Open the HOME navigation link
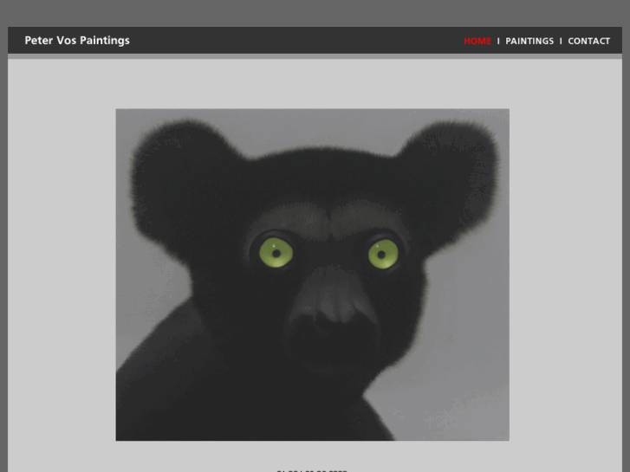 click(477, 41)
